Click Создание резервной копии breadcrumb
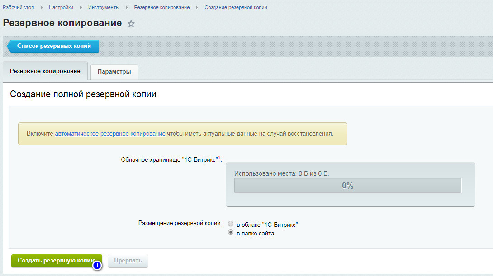This screenshot has height=276, width=493. (236, 7)
